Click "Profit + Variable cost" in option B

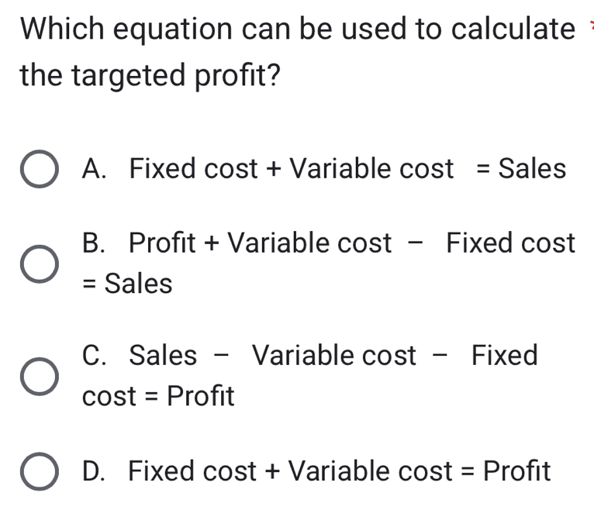click(261, 243)
